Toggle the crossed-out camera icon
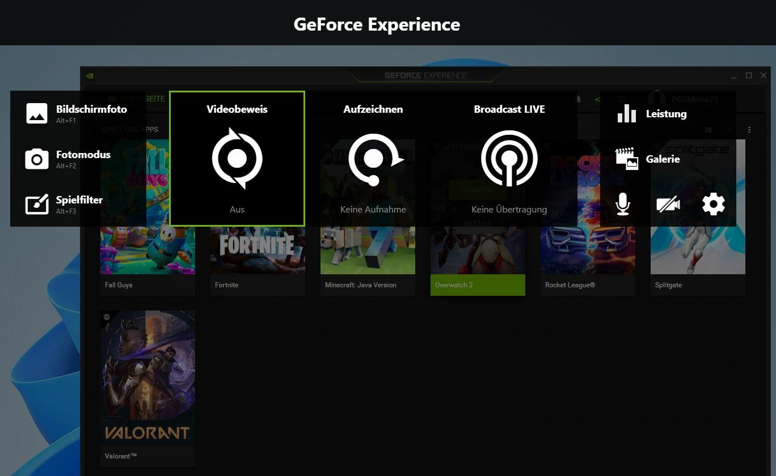Viewport: 776px width, 476px height. [x=668, y=204]
